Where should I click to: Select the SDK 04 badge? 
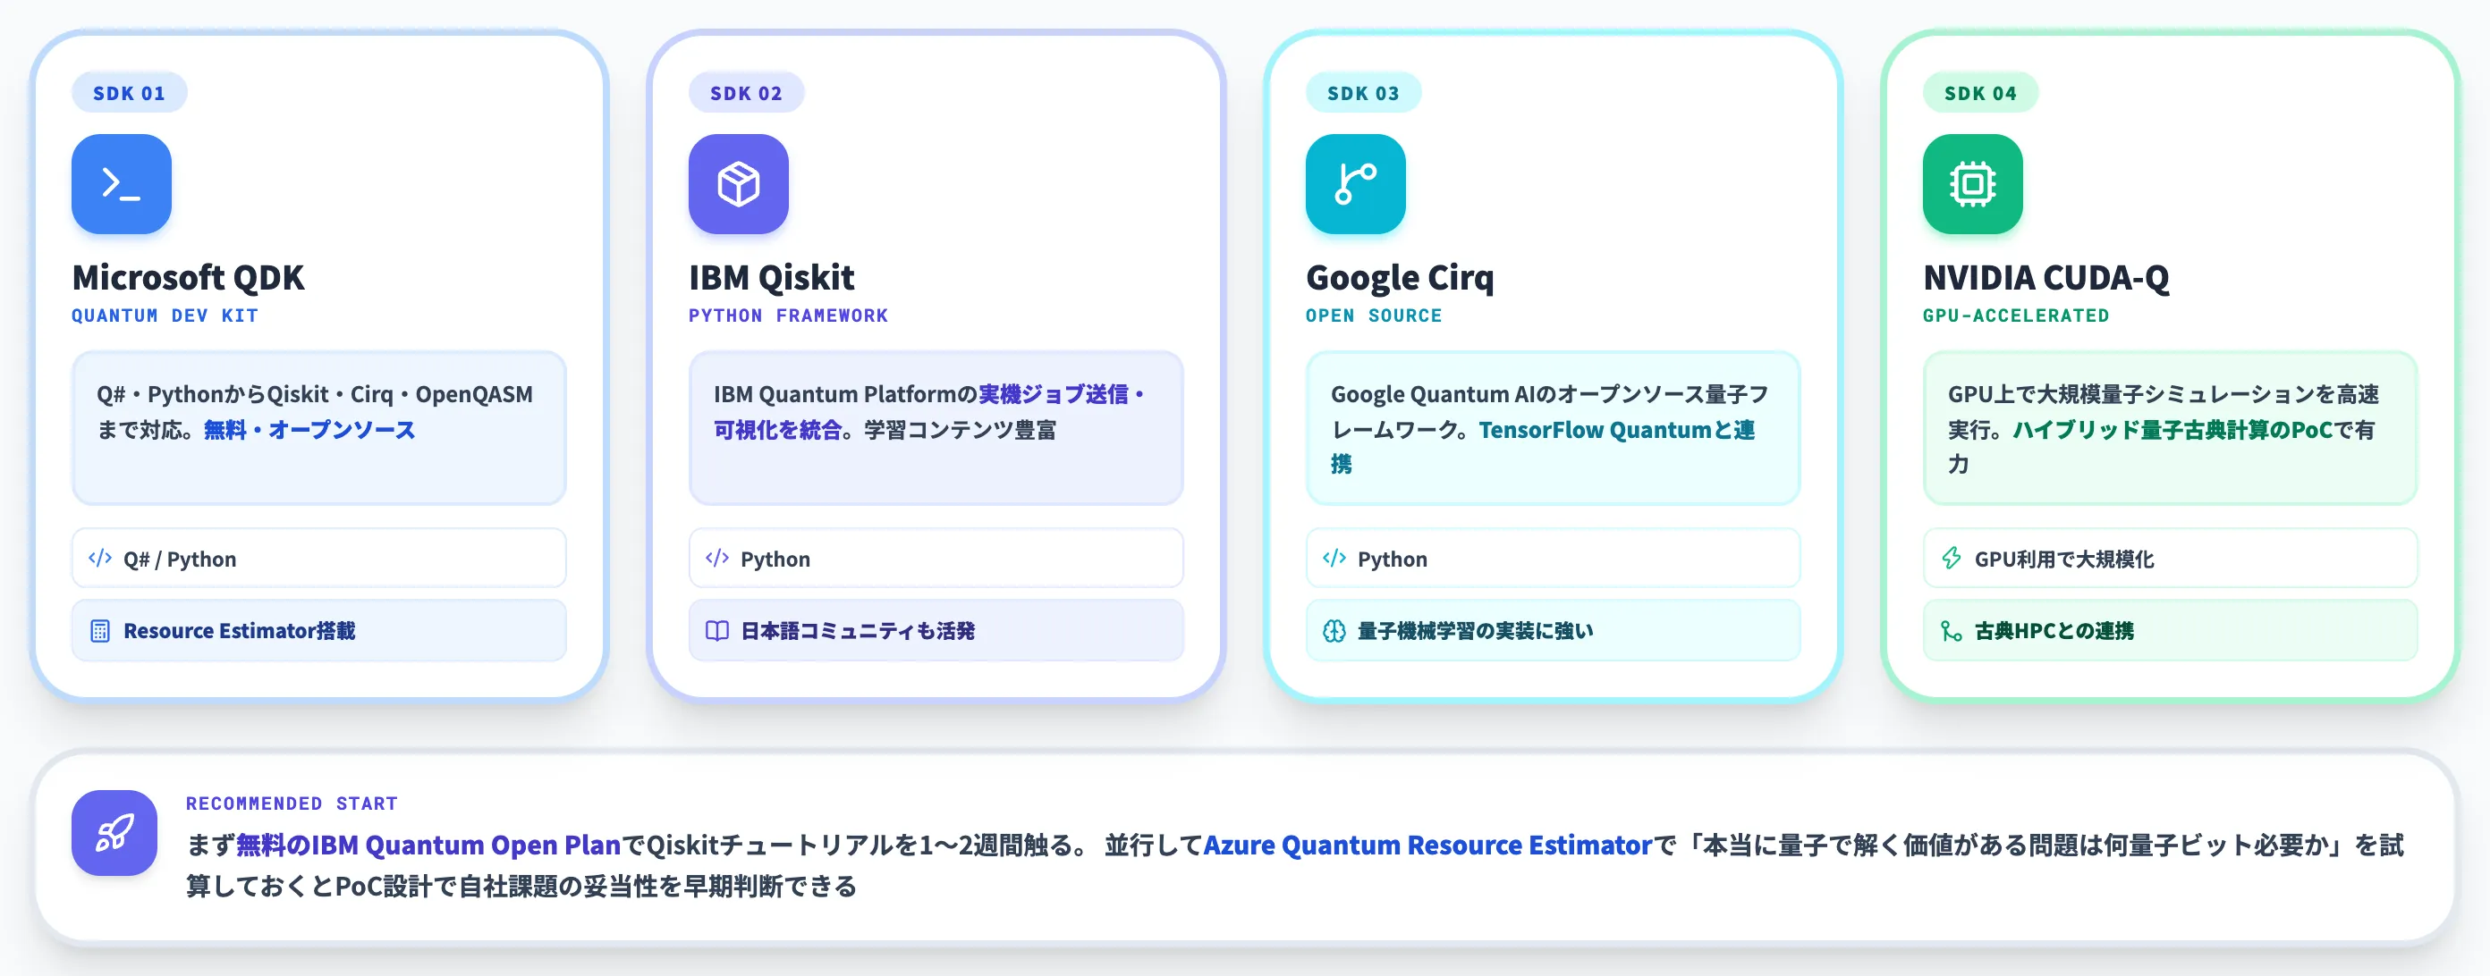click(x=1980, y=93)
